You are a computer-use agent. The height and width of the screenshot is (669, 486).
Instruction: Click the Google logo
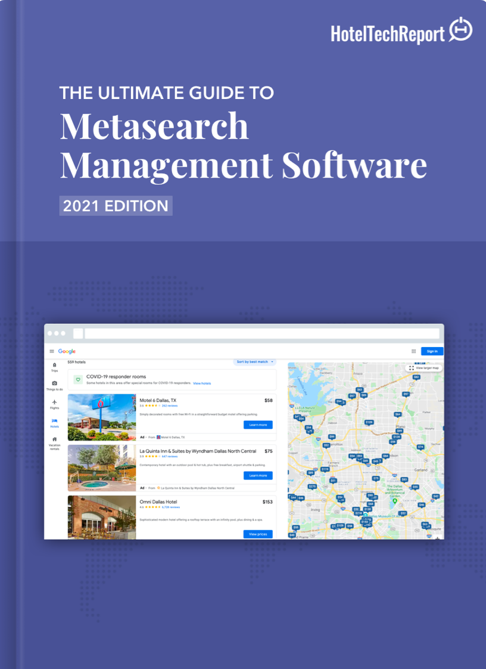(67, 351)
